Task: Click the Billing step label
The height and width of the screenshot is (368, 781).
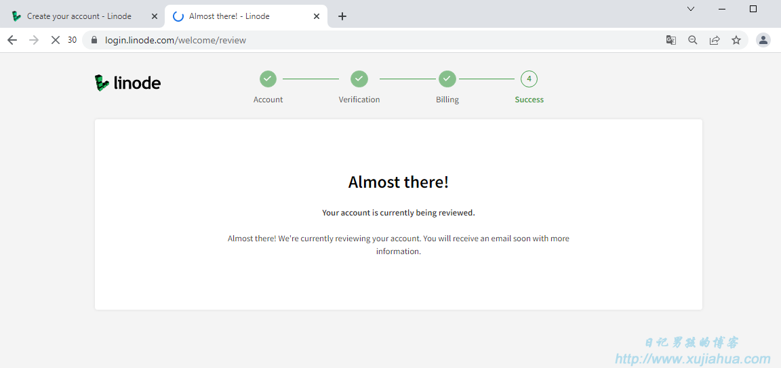Action: (x=447, y=100)
